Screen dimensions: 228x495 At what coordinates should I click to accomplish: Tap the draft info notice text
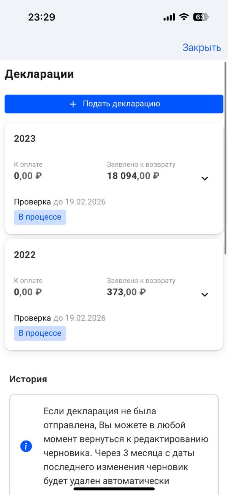point(125,447)
